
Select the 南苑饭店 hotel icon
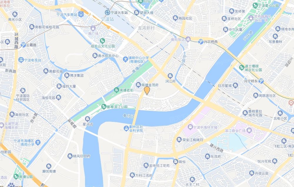coord(188,39)
